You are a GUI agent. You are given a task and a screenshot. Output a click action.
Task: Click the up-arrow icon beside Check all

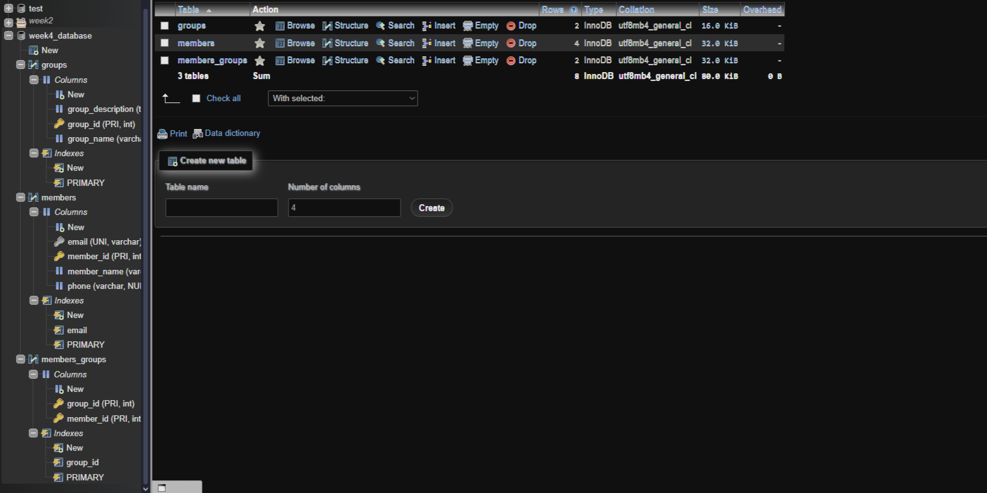(x=171, y=99)
